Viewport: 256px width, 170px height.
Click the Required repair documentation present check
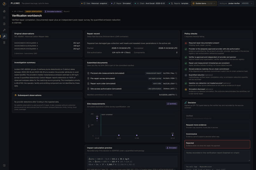coord(204,43)
